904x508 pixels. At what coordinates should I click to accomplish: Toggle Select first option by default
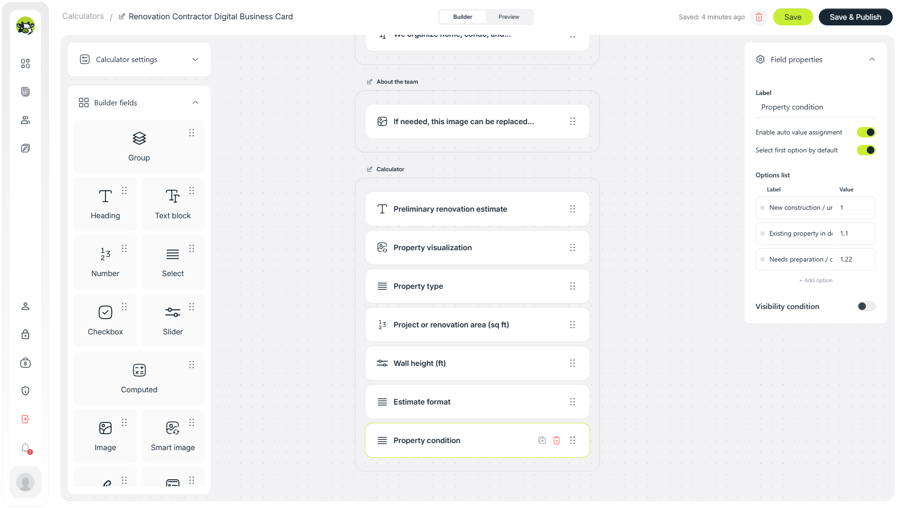point(866,150)
